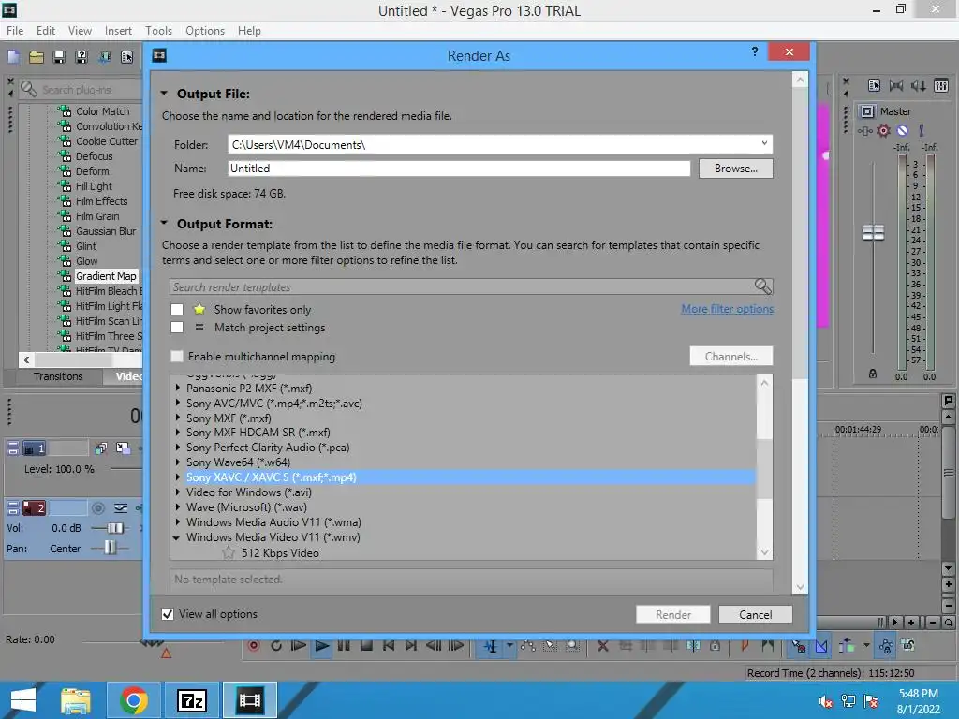Open More filter options link

pyautogui.click(x=727, y=309)
